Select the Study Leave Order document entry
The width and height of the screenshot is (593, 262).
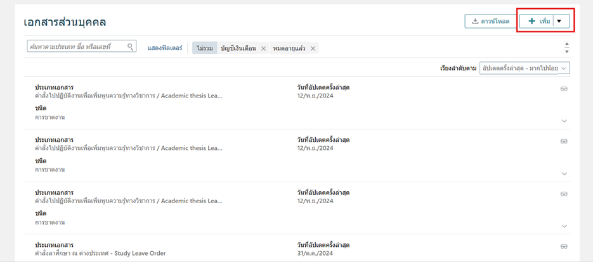[100, 254]
